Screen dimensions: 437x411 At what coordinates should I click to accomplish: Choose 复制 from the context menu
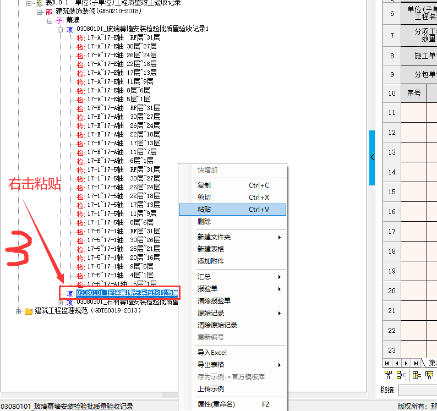204,185
